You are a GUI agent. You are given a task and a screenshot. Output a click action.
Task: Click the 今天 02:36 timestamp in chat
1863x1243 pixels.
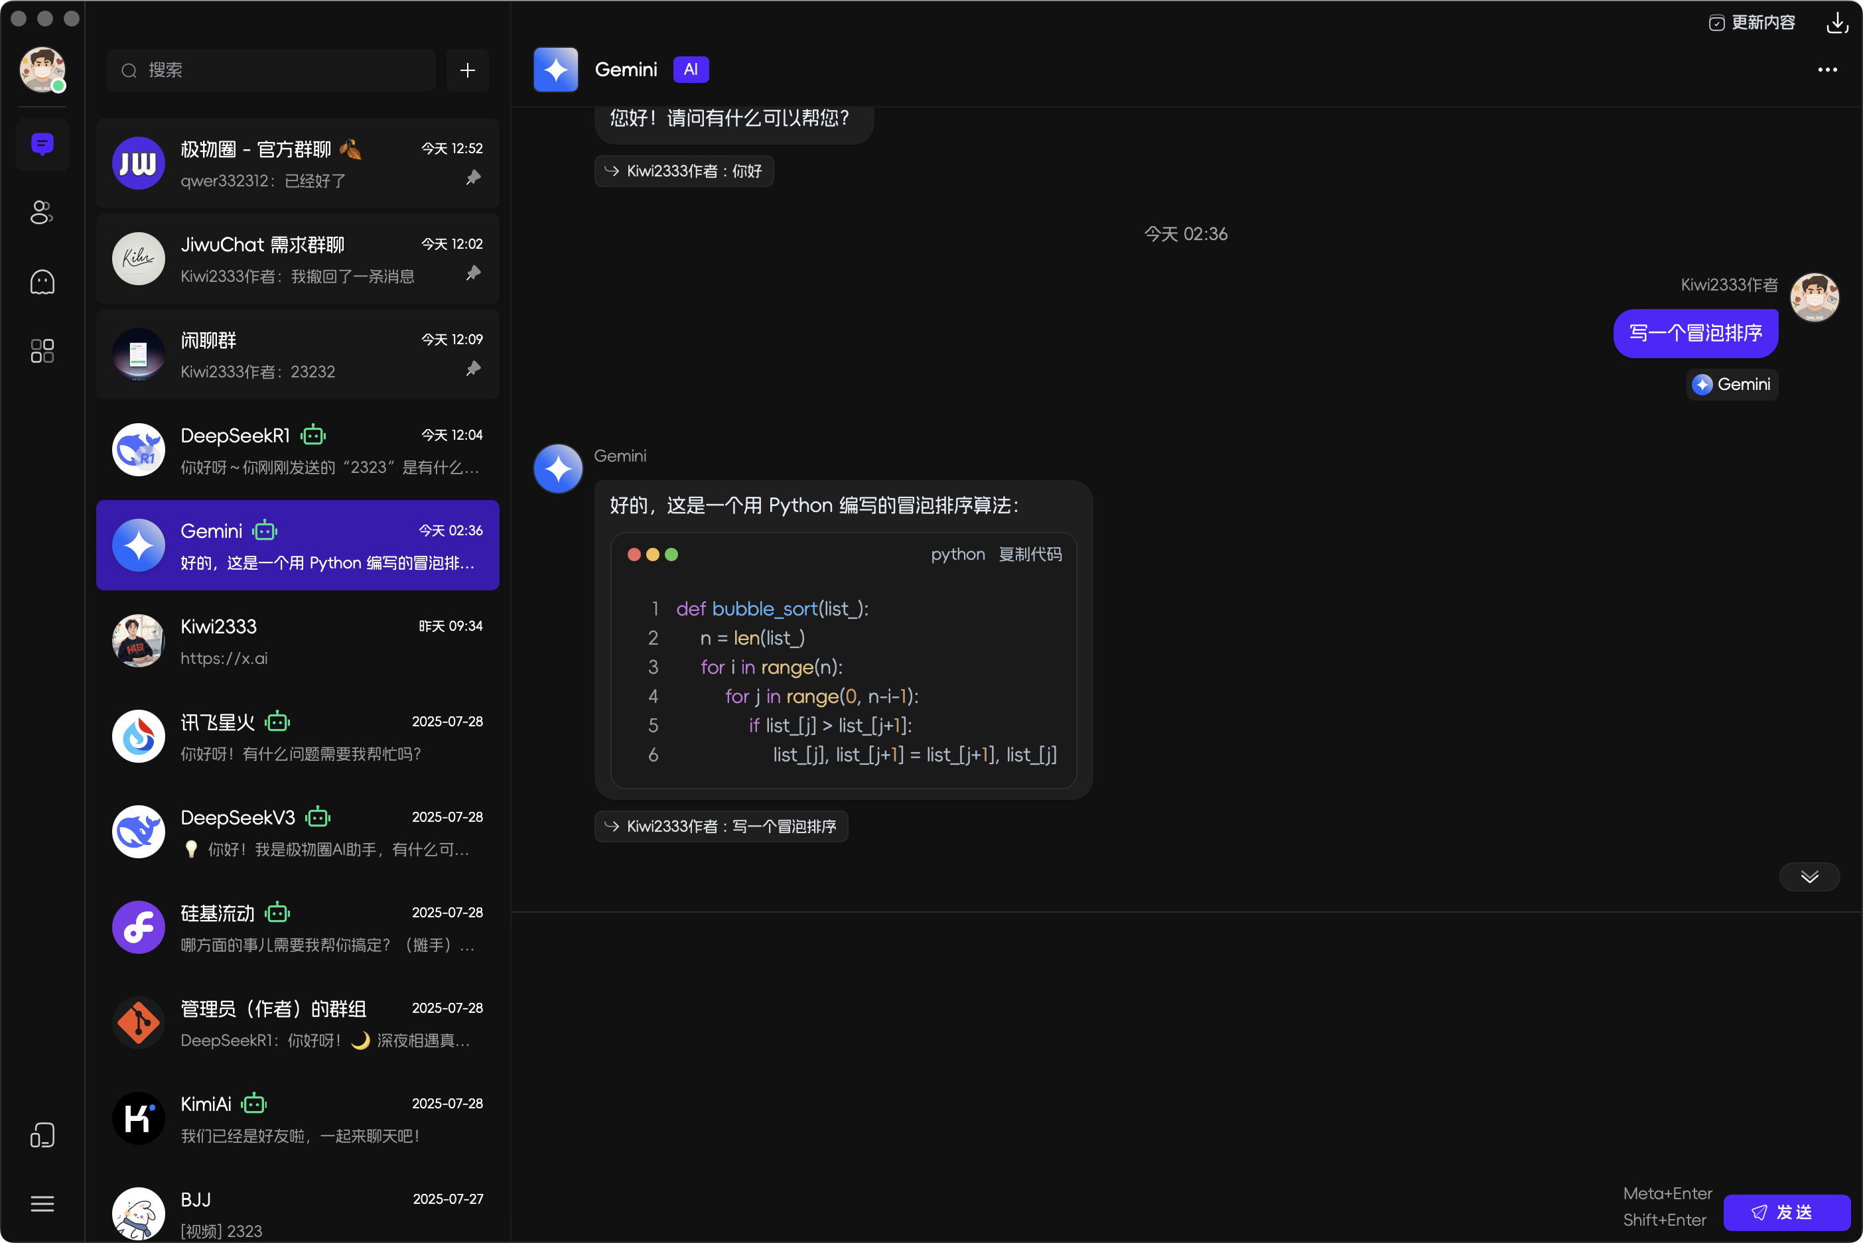pyautogui.click(x=1185, y=234)
